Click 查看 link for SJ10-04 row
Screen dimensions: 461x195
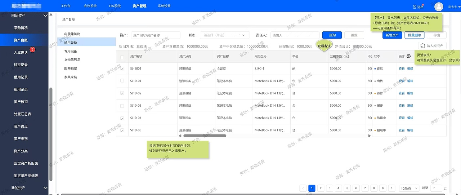402,118
